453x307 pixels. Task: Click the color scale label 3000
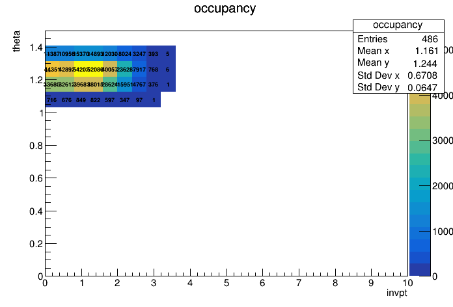[443, 140]
